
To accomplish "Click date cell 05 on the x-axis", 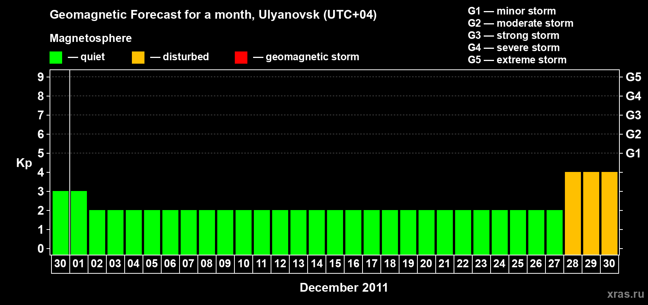I will tap(152, 264).
